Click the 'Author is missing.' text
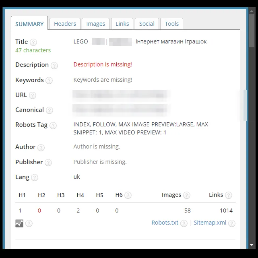Image resolution: width=258 pixels, height=258 pixels. coord(97,147)
